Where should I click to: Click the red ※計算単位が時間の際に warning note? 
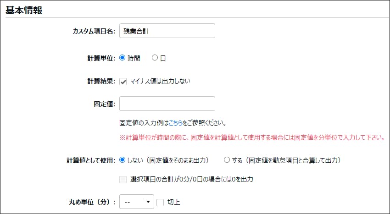point(251,137)
